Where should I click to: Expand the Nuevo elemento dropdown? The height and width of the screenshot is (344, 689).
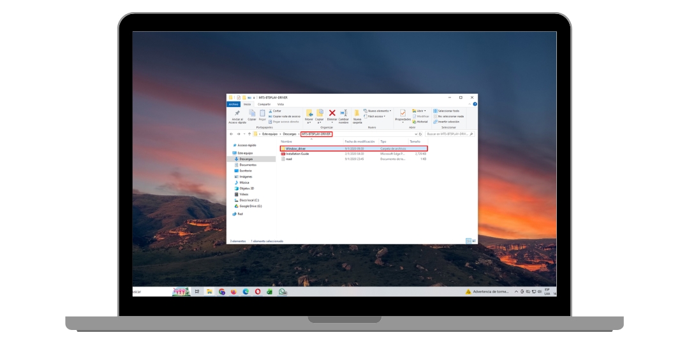coord(378,111)
